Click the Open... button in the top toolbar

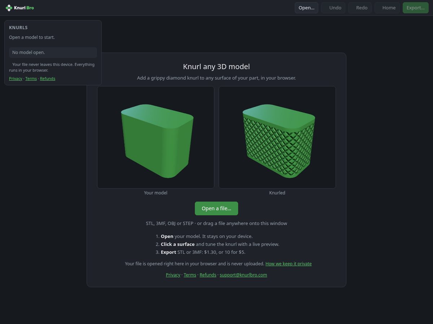pos(306,8)
